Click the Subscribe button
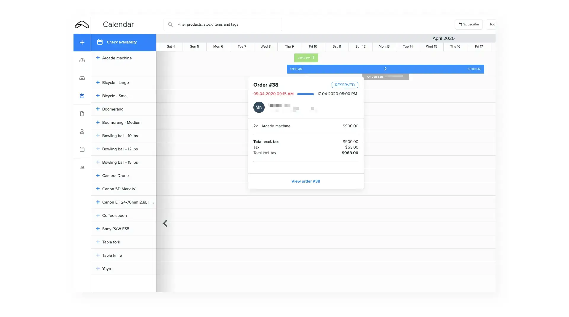Screen dimensions: 569x317 [469, 25]
